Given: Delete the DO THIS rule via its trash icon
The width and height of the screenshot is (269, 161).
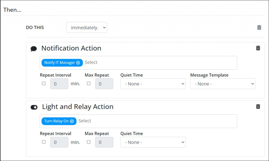Looking at the screenshot, I should [259, 27].
